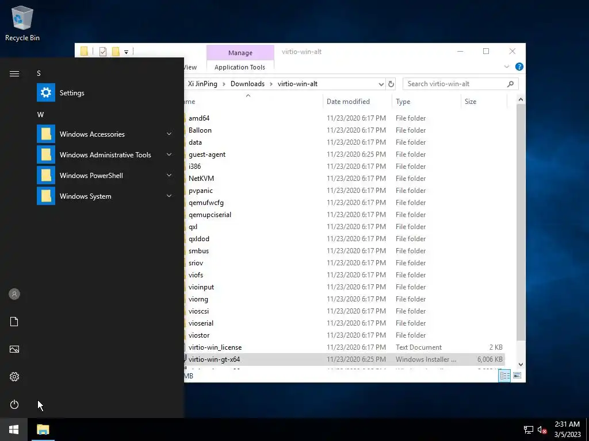
Task: Open the View ribbon tab
Action: pyautogui.click(x=190, y=67)
